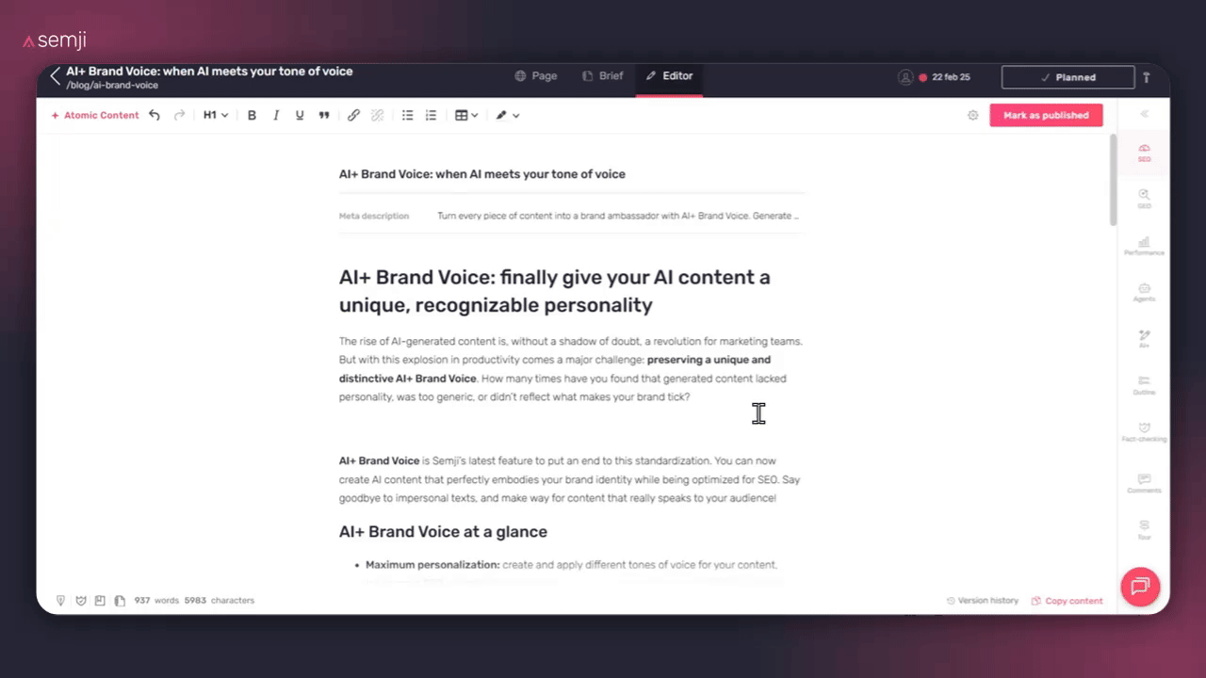The image size is (1206, 678).
Task: Collapse the right sidebar
Action: 1144,114
